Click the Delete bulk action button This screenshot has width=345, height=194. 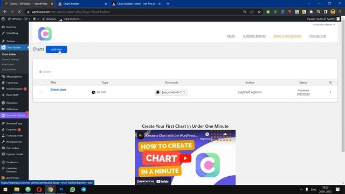(45, 72)
